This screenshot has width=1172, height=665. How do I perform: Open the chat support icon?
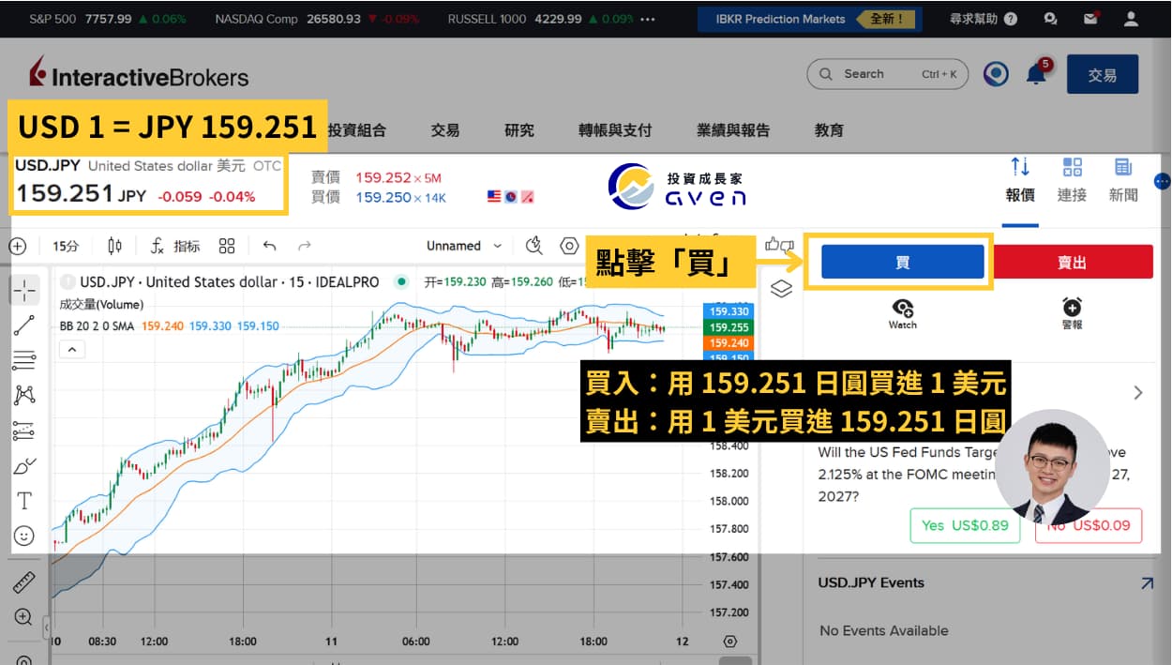[x=1051, y=19]
